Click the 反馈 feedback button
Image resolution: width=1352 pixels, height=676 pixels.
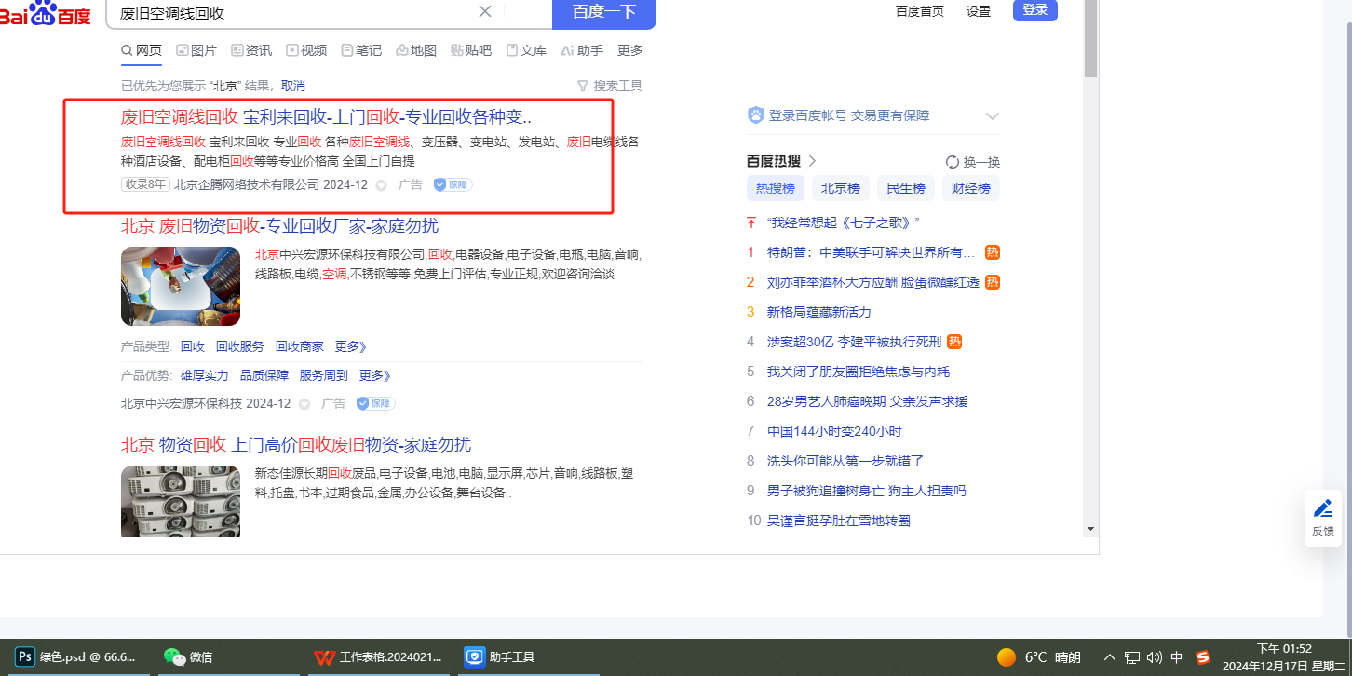click(1323, 518)
